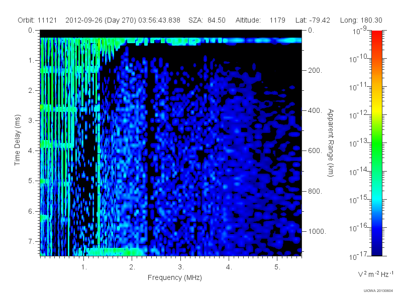
Task: Click the Long: 180.30 value
Action: (x=361, y=20)
